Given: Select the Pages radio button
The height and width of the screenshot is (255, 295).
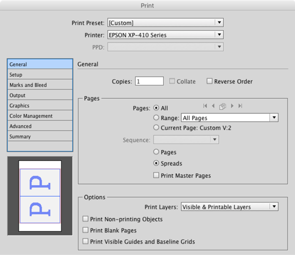Looking at the screenshot, I should point(156,152).
